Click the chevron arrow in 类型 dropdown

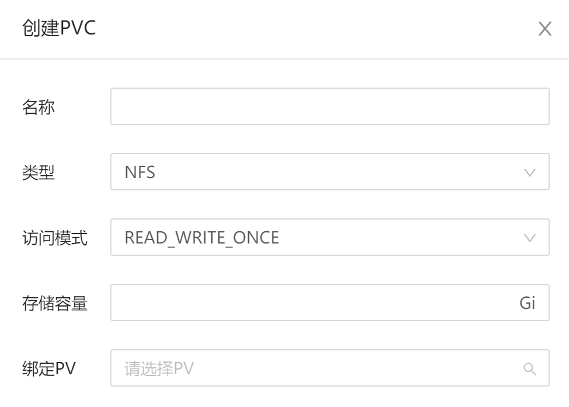point(529,172)
